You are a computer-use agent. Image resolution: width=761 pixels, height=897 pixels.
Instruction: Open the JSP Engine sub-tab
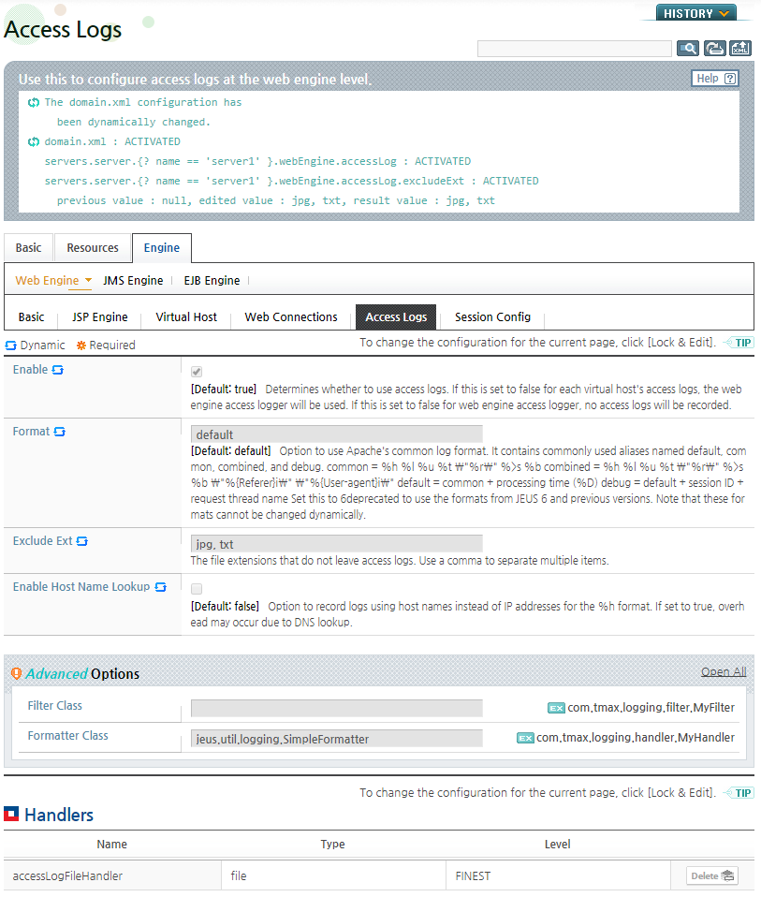100,317
